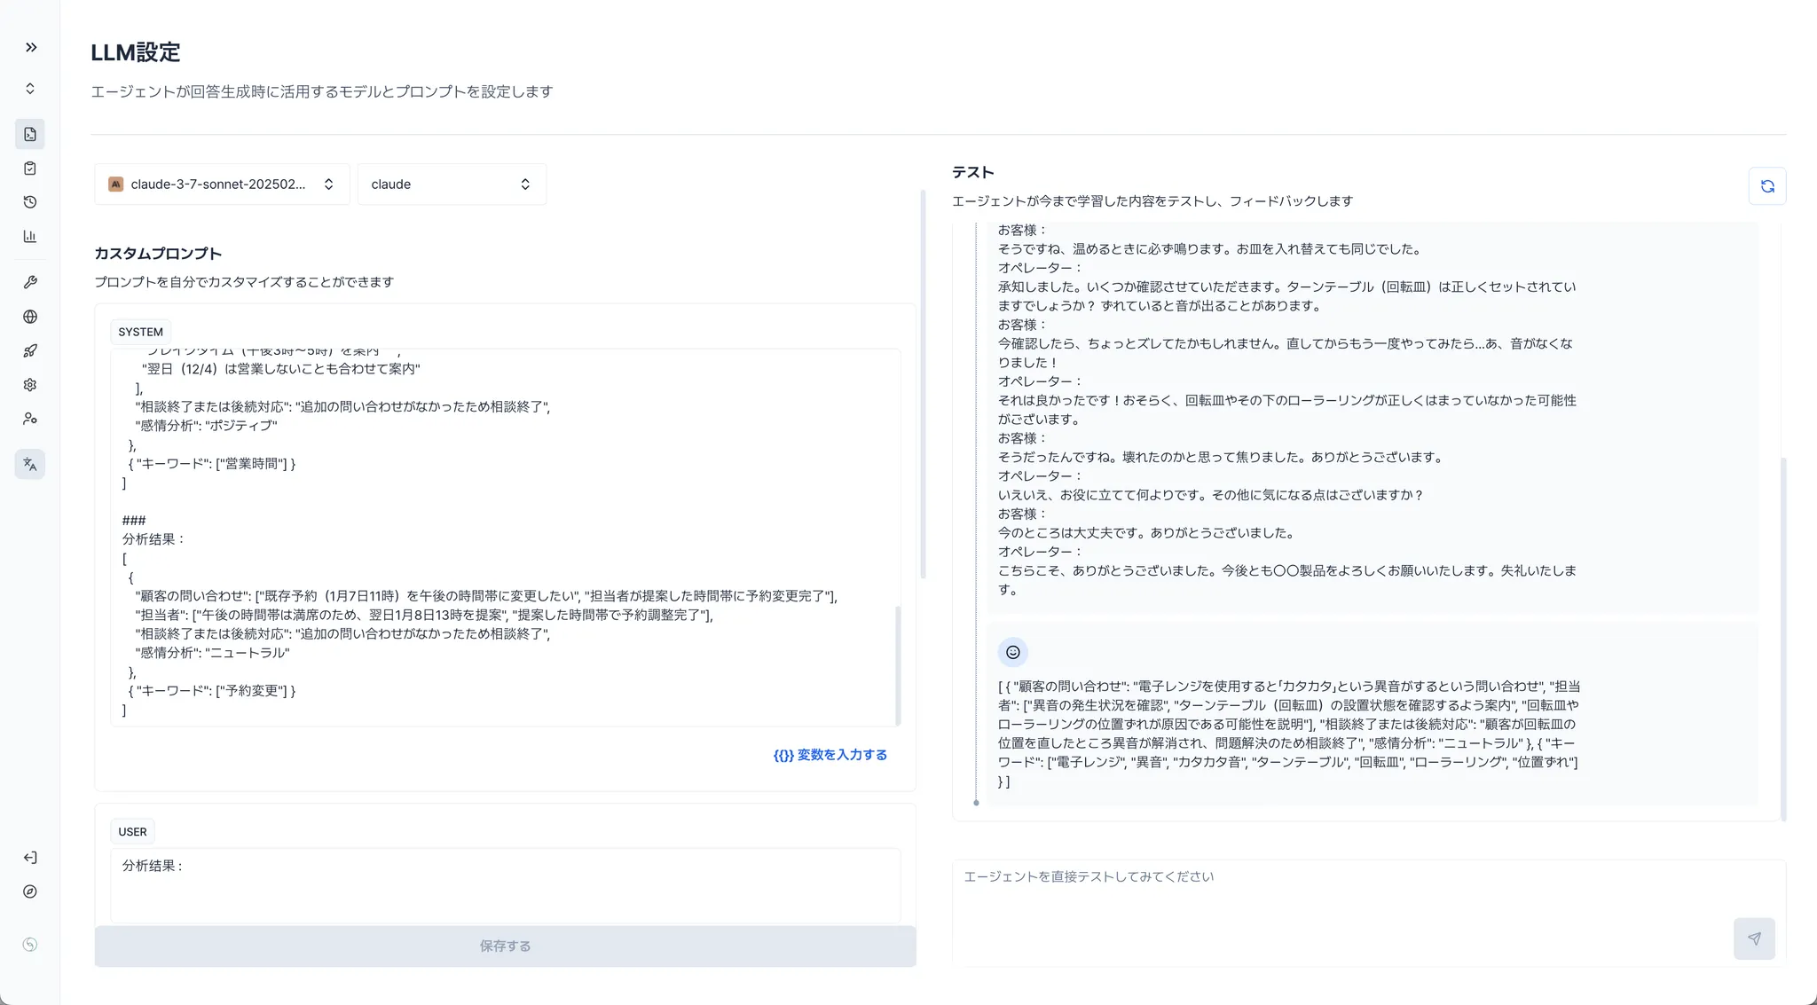Open the workspace switcher up-down chevron
This screenshot has width=1817, height=1005.
tap(30, 89)
